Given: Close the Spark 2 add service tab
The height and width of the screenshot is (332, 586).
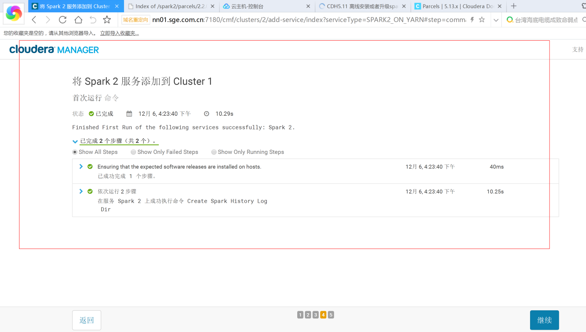Looking at the screenshot, I should (x=117, y=6).
